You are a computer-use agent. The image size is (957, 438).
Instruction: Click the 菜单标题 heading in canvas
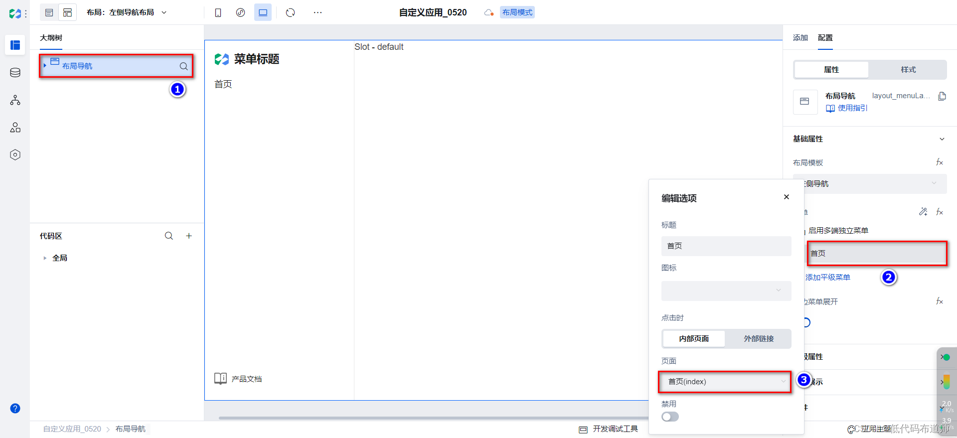pyautogui.click(x=257, y=59)
